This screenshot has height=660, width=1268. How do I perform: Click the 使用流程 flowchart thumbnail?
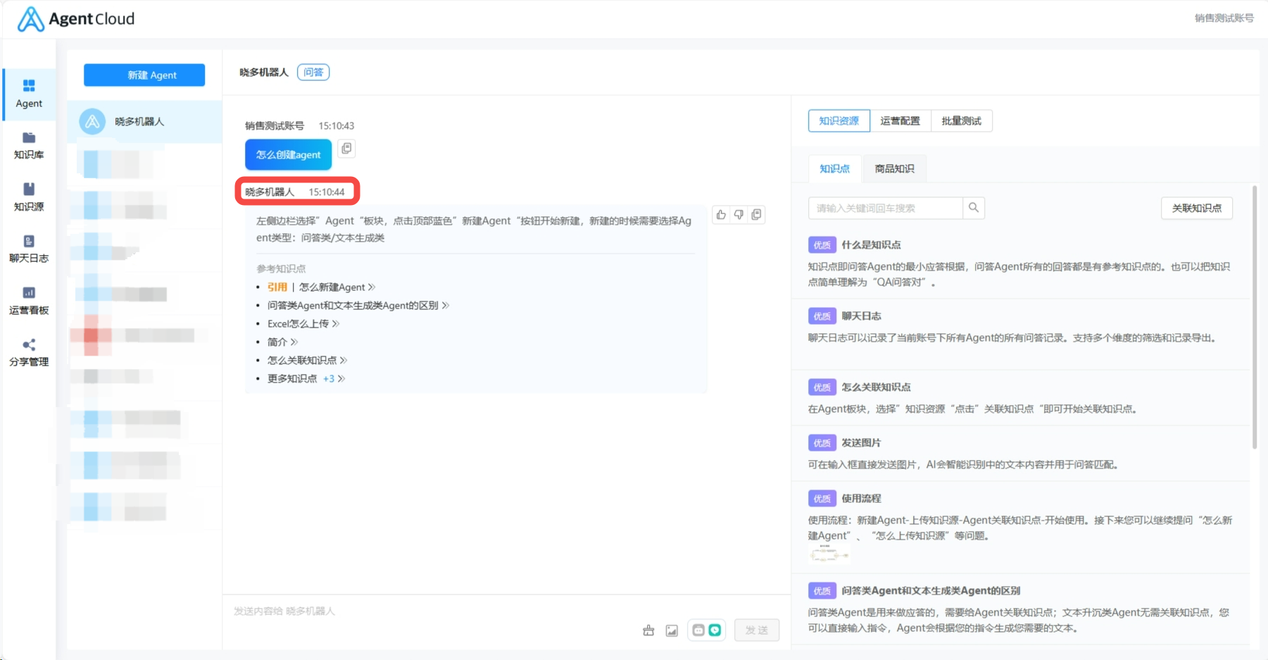[x=829, y=554]
